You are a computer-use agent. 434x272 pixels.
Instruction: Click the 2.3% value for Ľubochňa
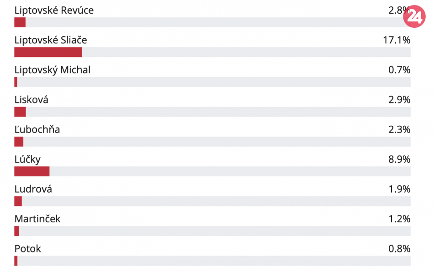click(399, 130)
